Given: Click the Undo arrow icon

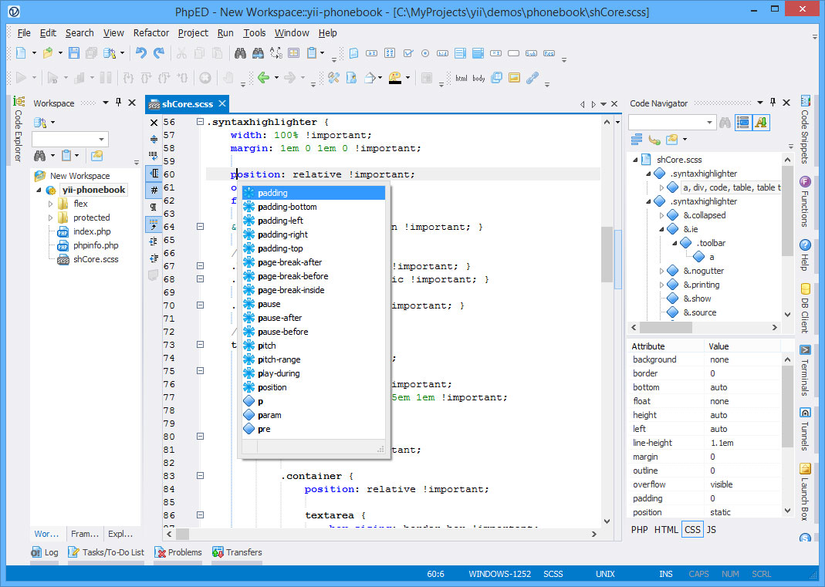Looking at the screenshot, I should 140,53.
